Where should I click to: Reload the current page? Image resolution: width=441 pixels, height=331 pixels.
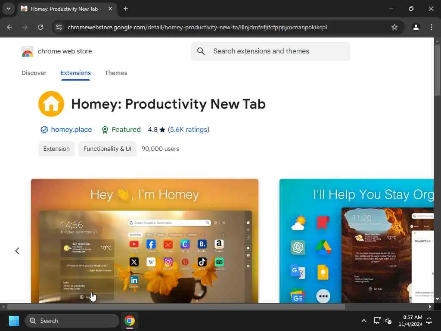tap(40, 27)
